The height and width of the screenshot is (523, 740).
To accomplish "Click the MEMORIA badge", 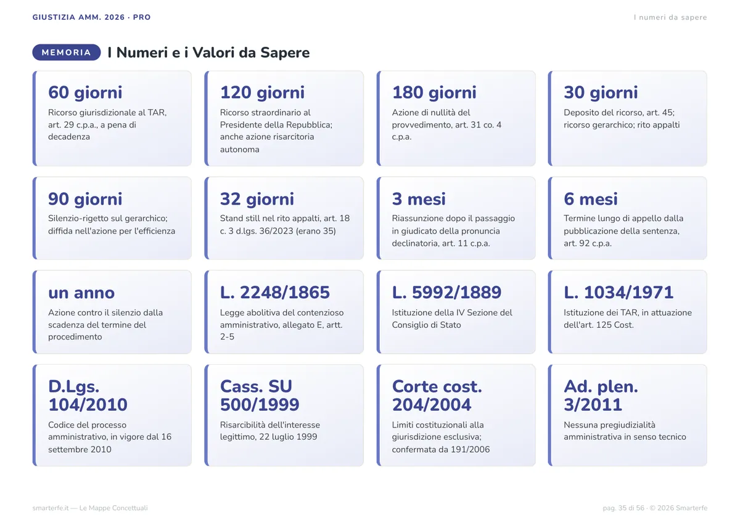I will pos(67,52).
